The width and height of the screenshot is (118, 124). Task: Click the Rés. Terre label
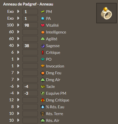pyautogui.click(x=55, y=114)
